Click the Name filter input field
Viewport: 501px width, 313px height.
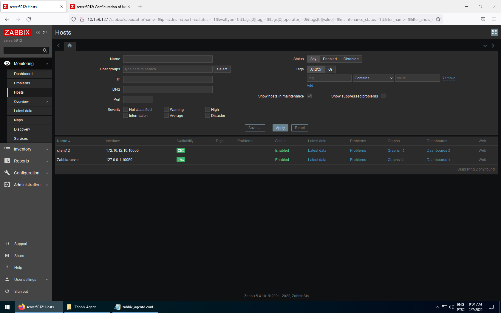click(x=168, y=59)
